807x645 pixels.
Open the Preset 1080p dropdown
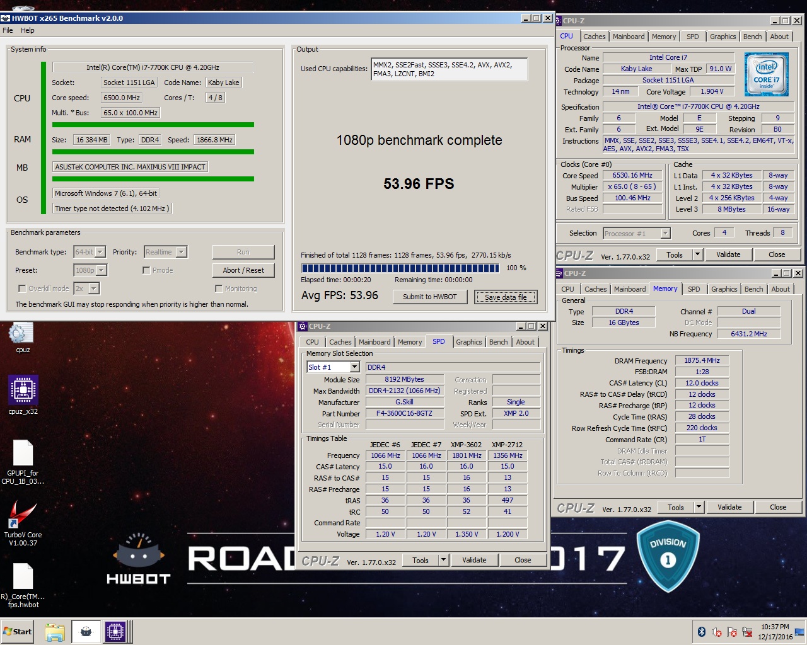pos(101,270)
